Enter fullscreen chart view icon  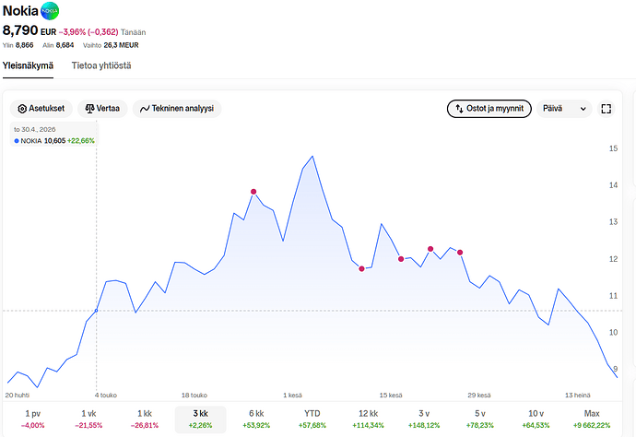pos(606,109)
